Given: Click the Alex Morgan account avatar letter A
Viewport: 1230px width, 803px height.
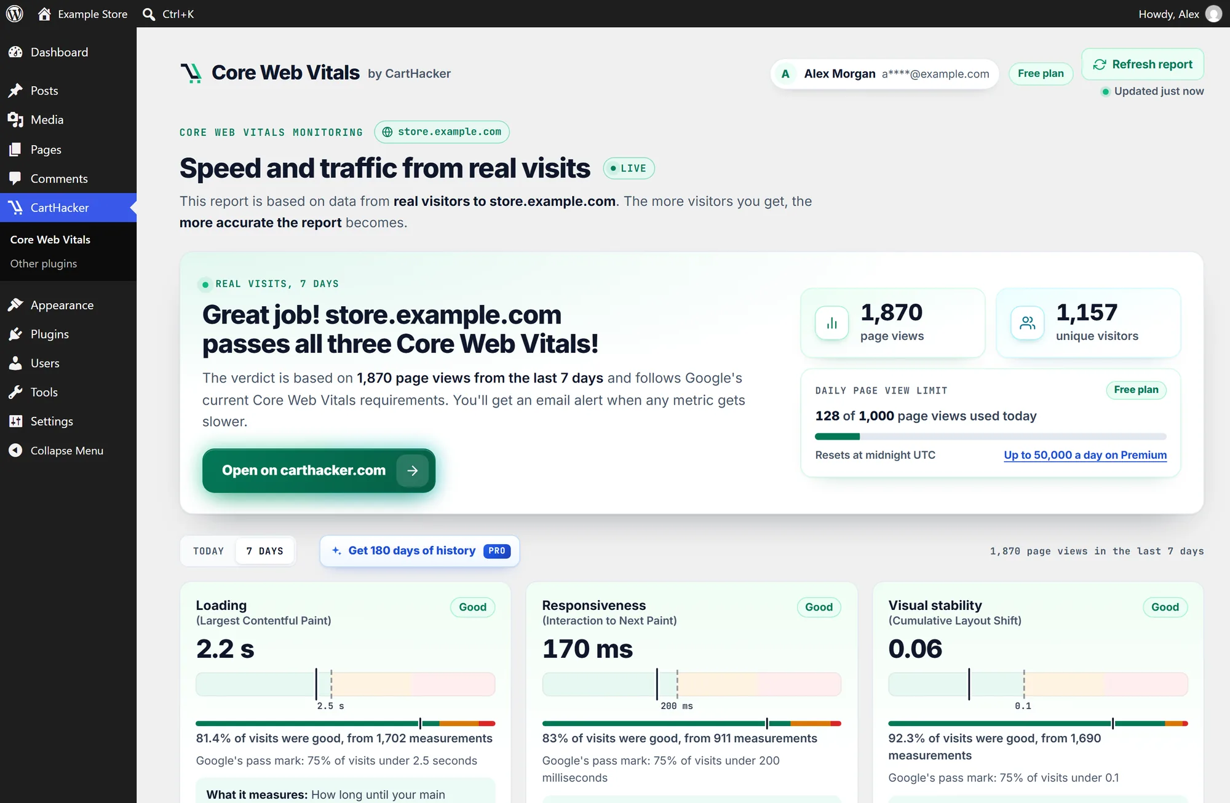Looking at the screenshot, I should click(785, 74).
